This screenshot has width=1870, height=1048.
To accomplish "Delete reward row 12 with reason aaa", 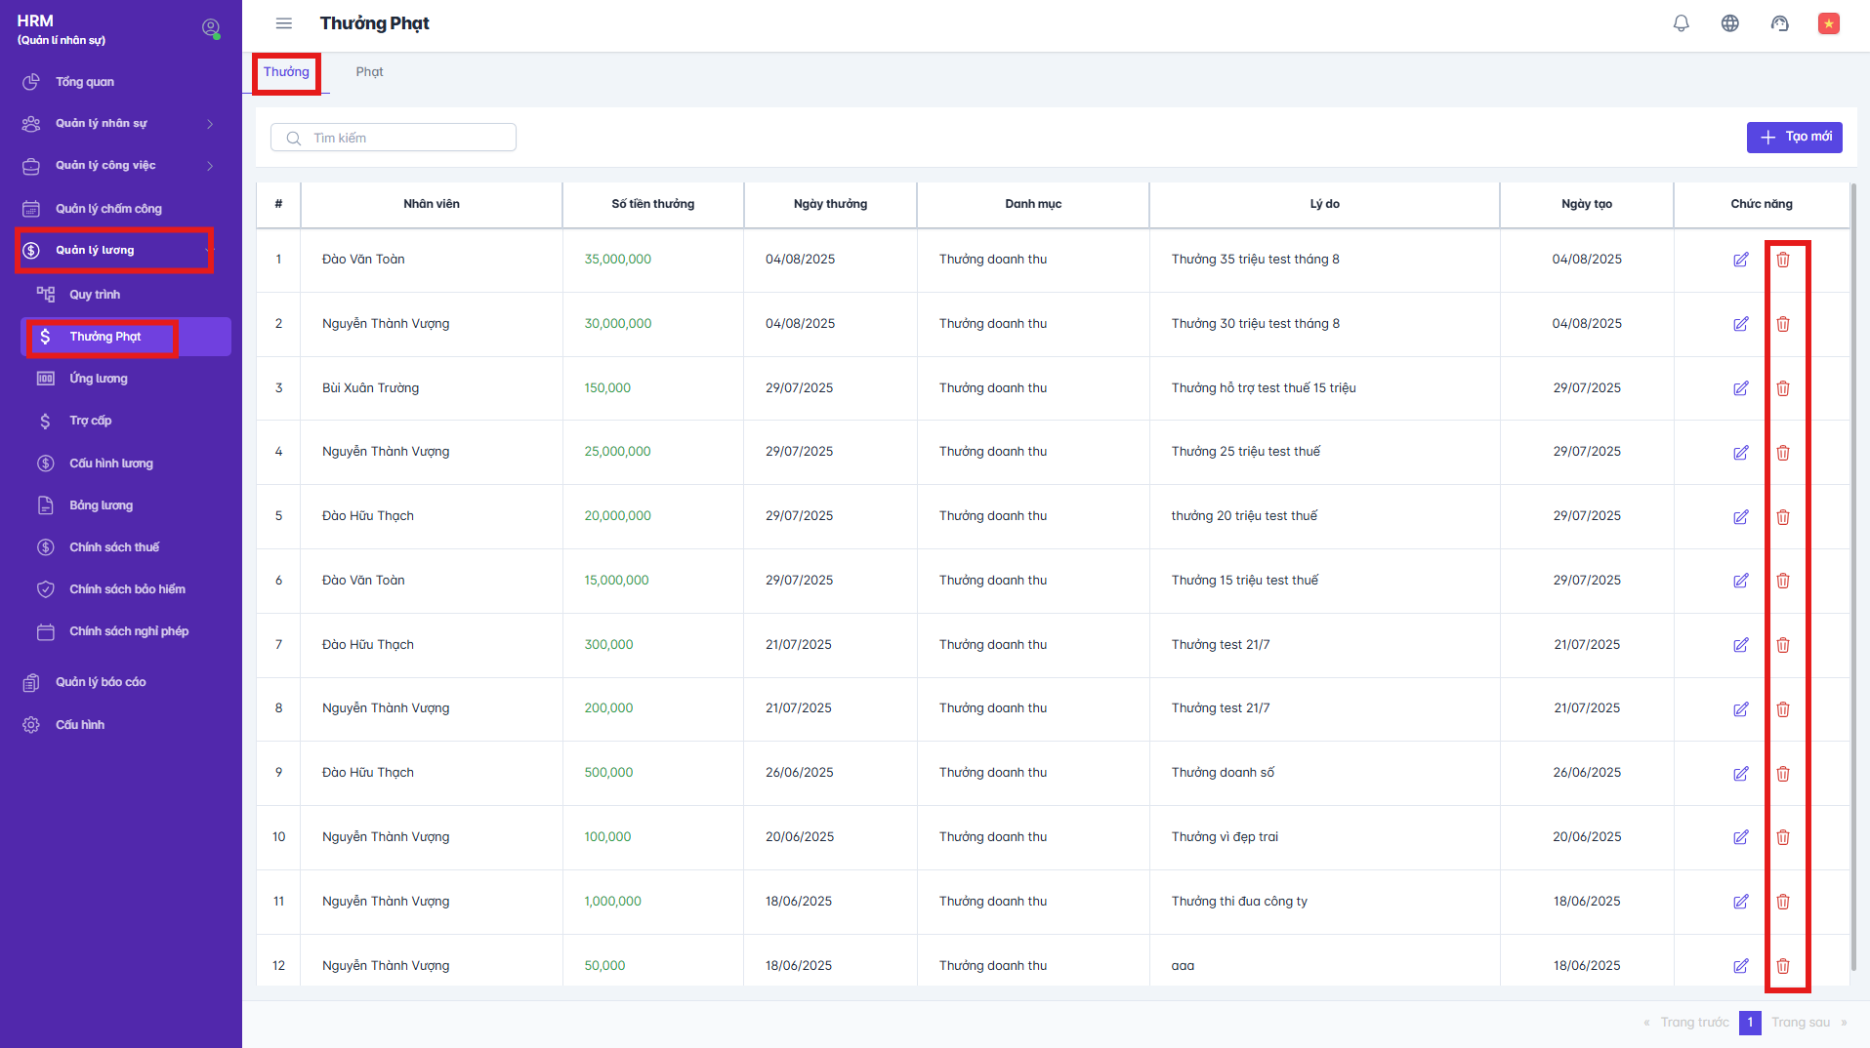I will pos(1782,966).
